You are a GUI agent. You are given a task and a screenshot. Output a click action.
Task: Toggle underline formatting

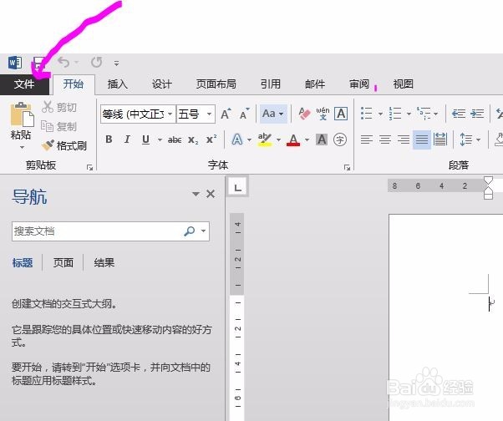[145, 139]
